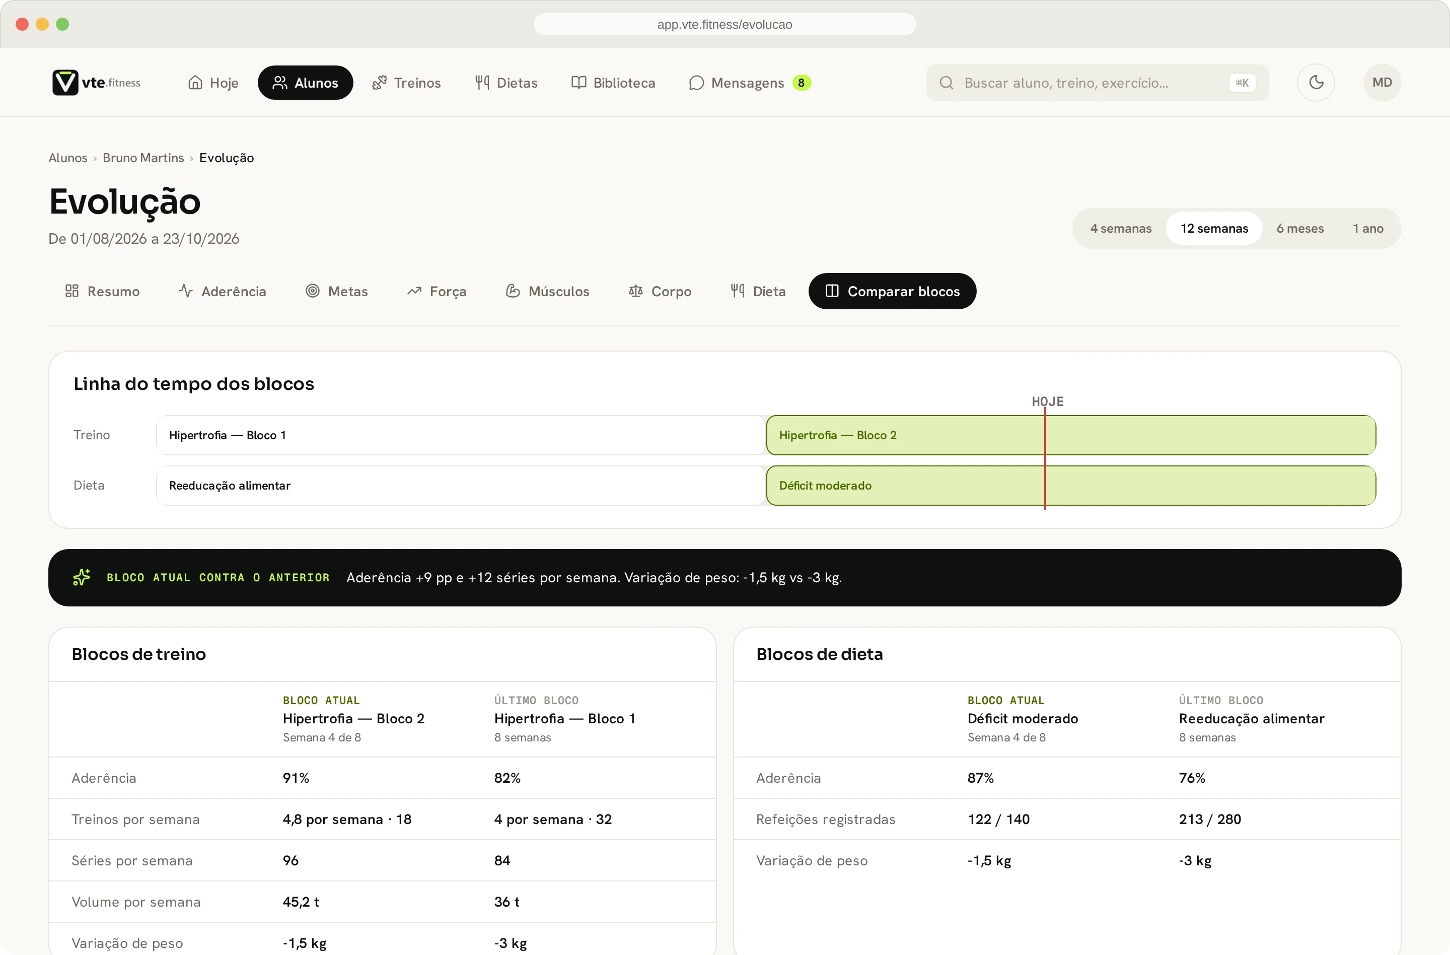Switch to the Aderência tab

tap(223, 291)
